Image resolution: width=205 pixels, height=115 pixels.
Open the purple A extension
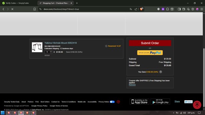[x=163, y=9]
